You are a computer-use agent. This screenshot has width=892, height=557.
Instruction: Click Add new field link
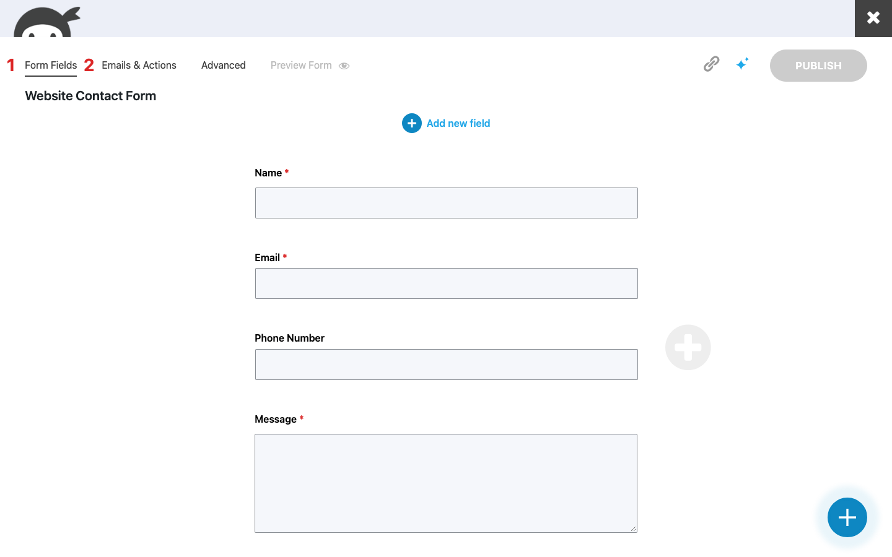tap(458, 123)
